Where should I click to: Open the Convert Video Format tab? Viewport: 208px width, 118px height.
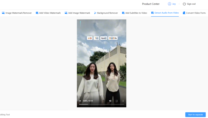(x=194, y=13)
